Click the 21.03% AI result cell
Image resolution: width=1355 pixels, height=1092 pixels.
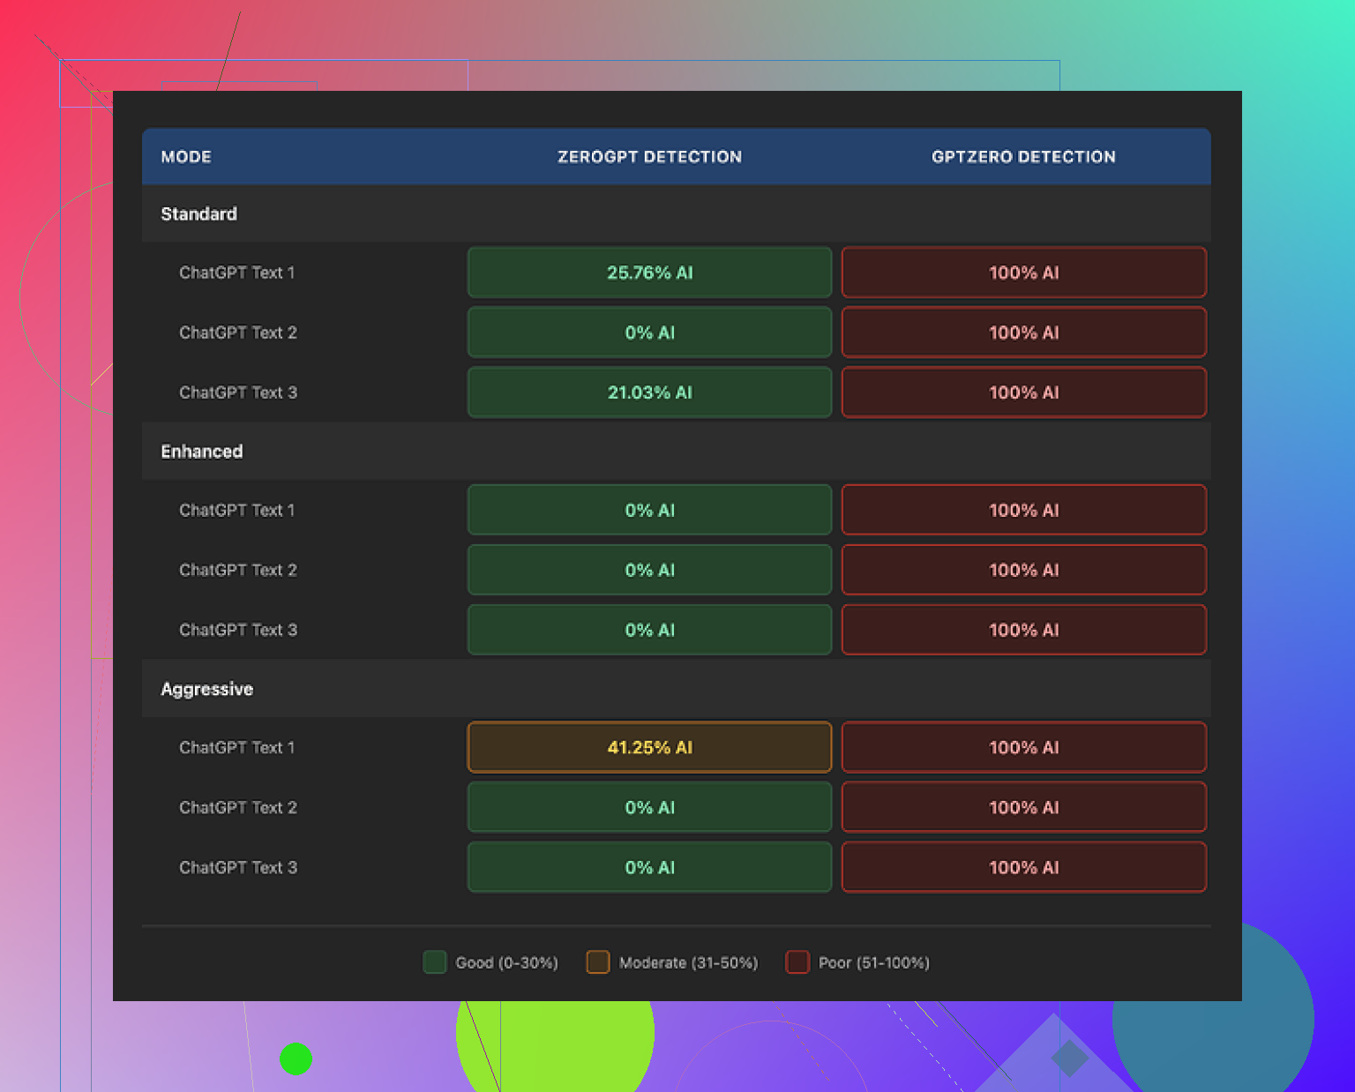649,393
